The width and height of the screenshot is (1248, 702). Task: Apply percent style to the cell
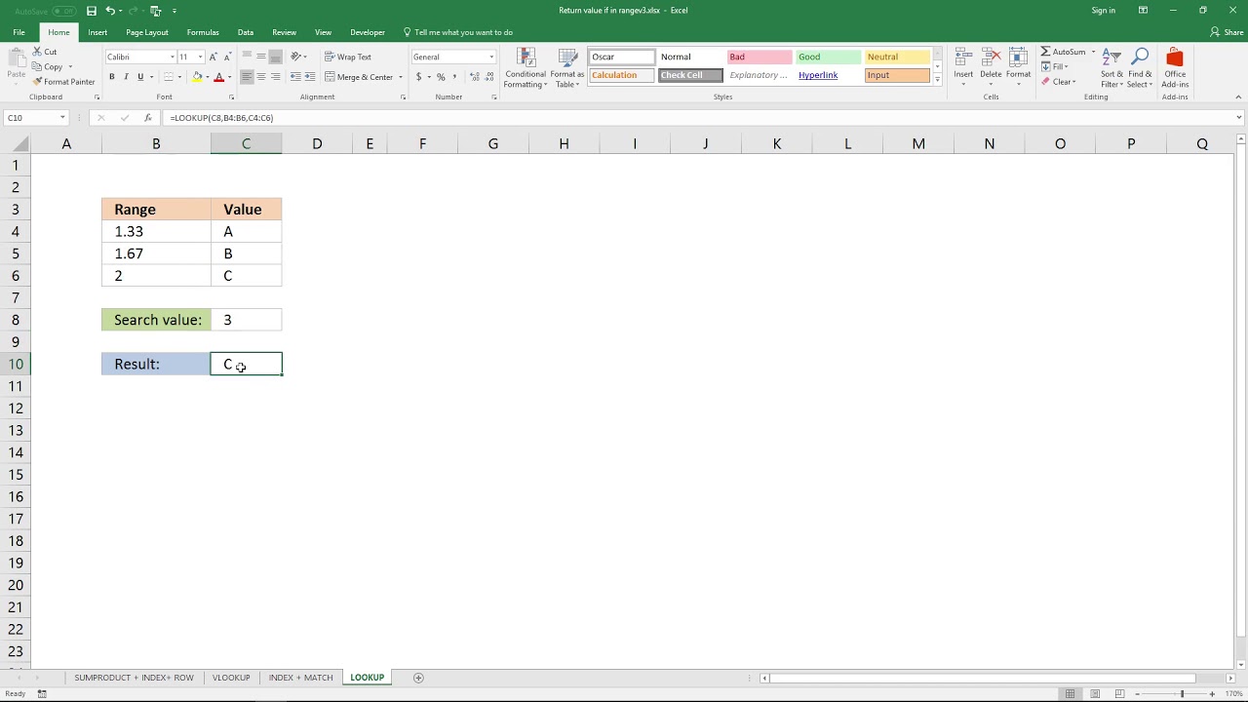441,77
